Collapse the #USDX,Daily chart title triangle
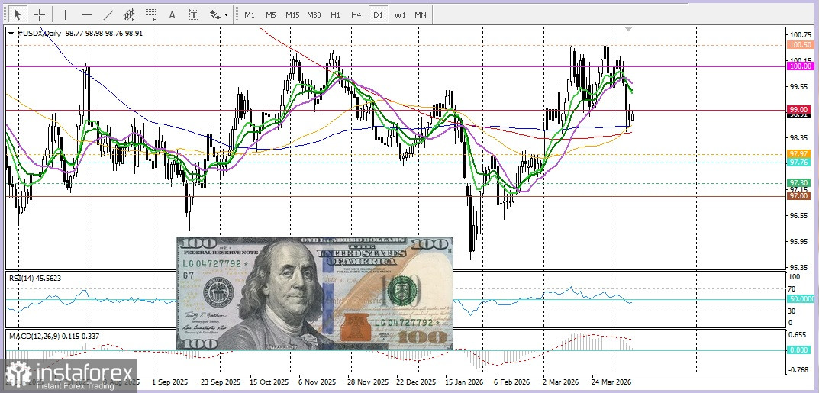 [11, 33]
